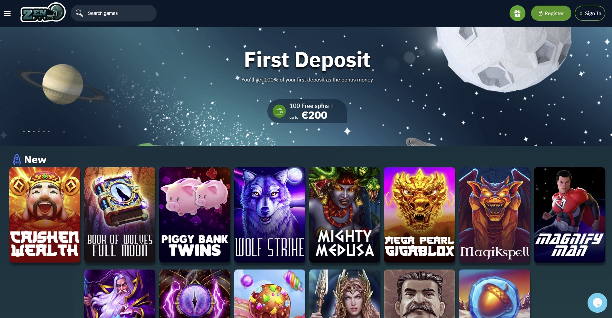
Task: Launch Wolf Strike slot
Action: [x=270, y=215]
